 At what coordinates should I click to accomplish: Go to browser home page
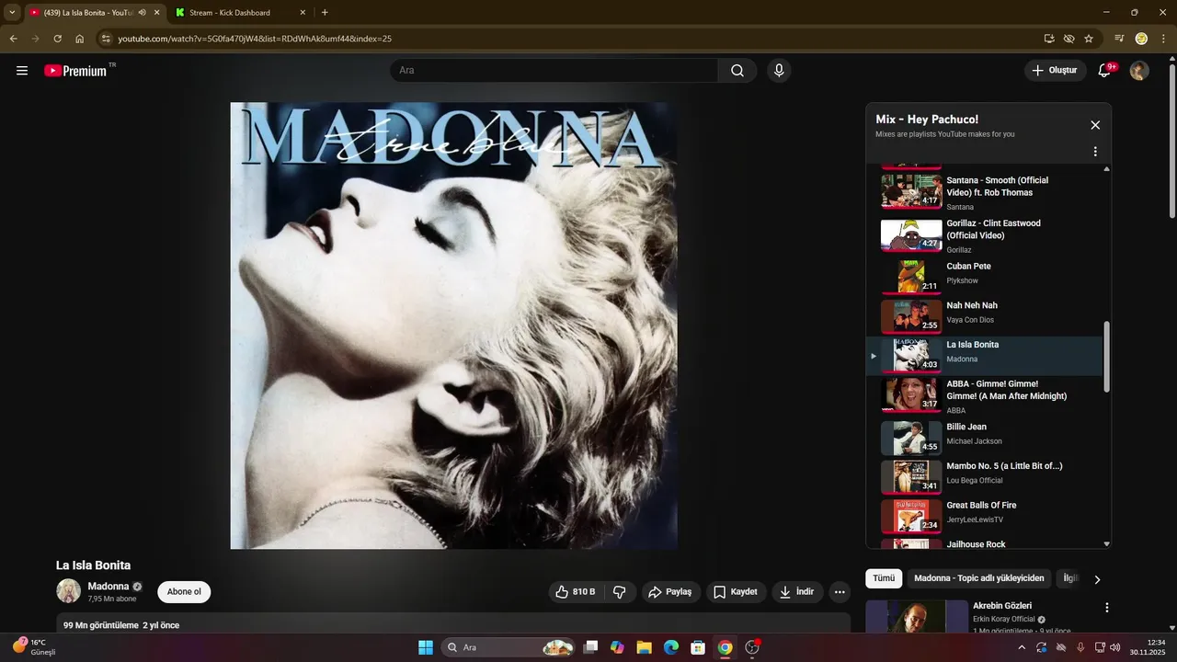[x=80, y=39]
